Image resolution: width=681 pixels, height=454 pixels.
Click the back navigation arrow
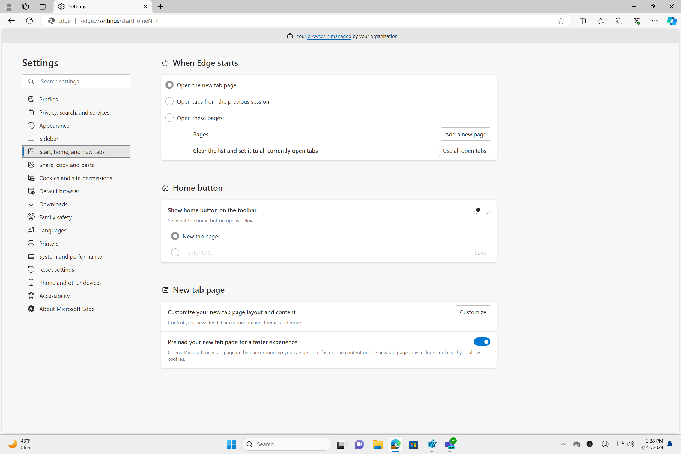(x=11, y=21)
